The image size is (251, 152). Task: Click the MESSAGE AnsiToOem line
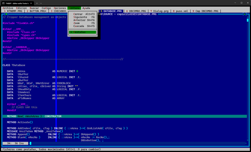coord(35,131)
